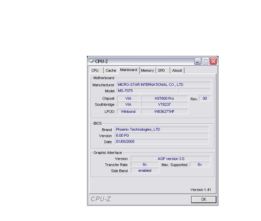Click the Max. Supported 8x value

(x=200, y=164)
